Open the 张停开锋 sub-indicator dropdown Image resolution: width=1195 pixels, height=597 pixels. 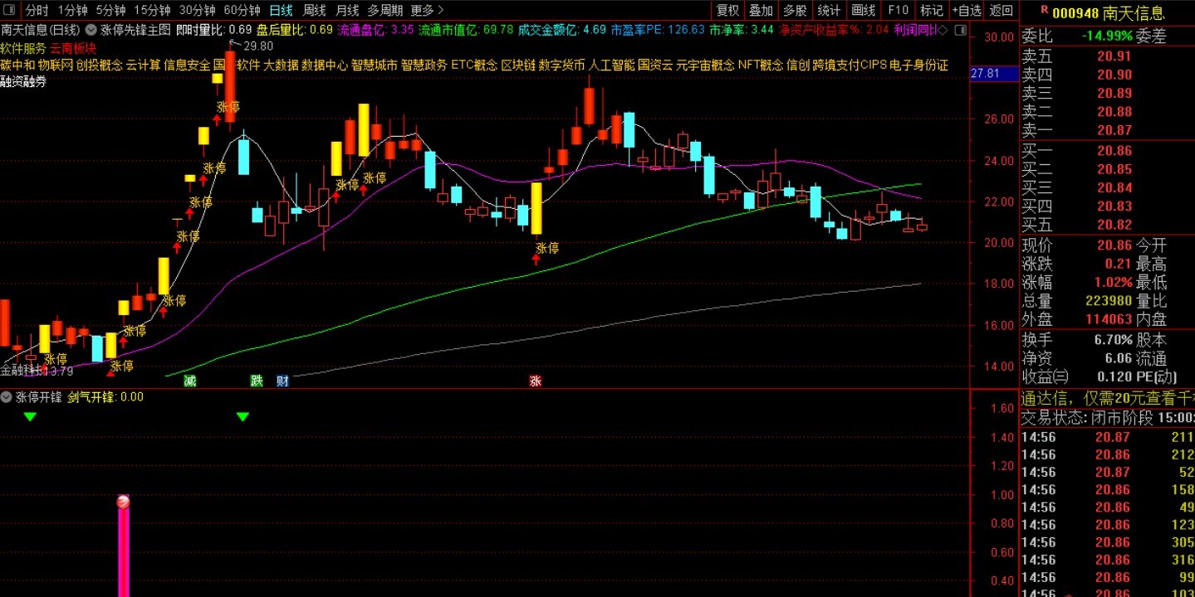click(7, 397)
